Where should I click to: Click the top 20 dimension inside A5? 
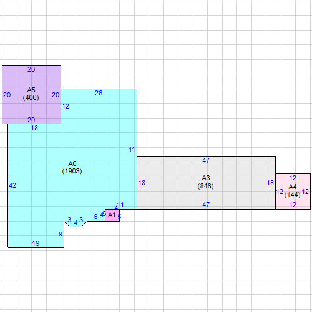coord(31,69)
